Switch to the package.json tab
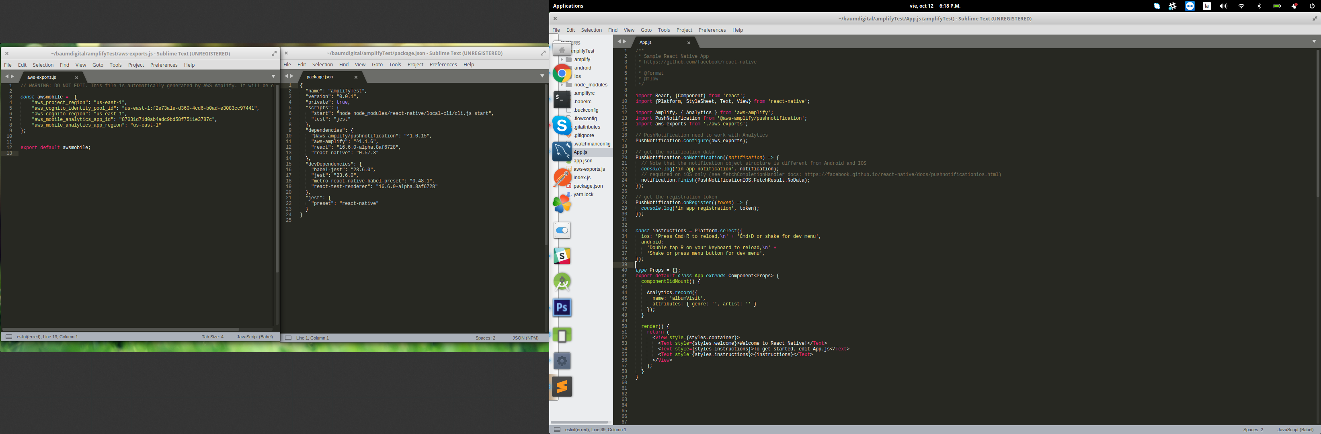 tap(320, 77)
